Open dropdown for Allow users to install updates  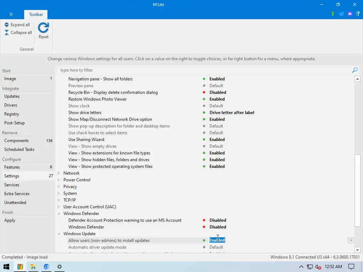351,240
